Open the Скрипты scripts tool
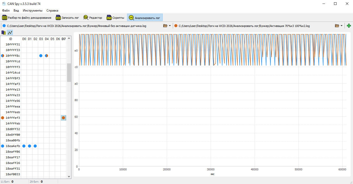Screen dimensions: 353x184 116,18
